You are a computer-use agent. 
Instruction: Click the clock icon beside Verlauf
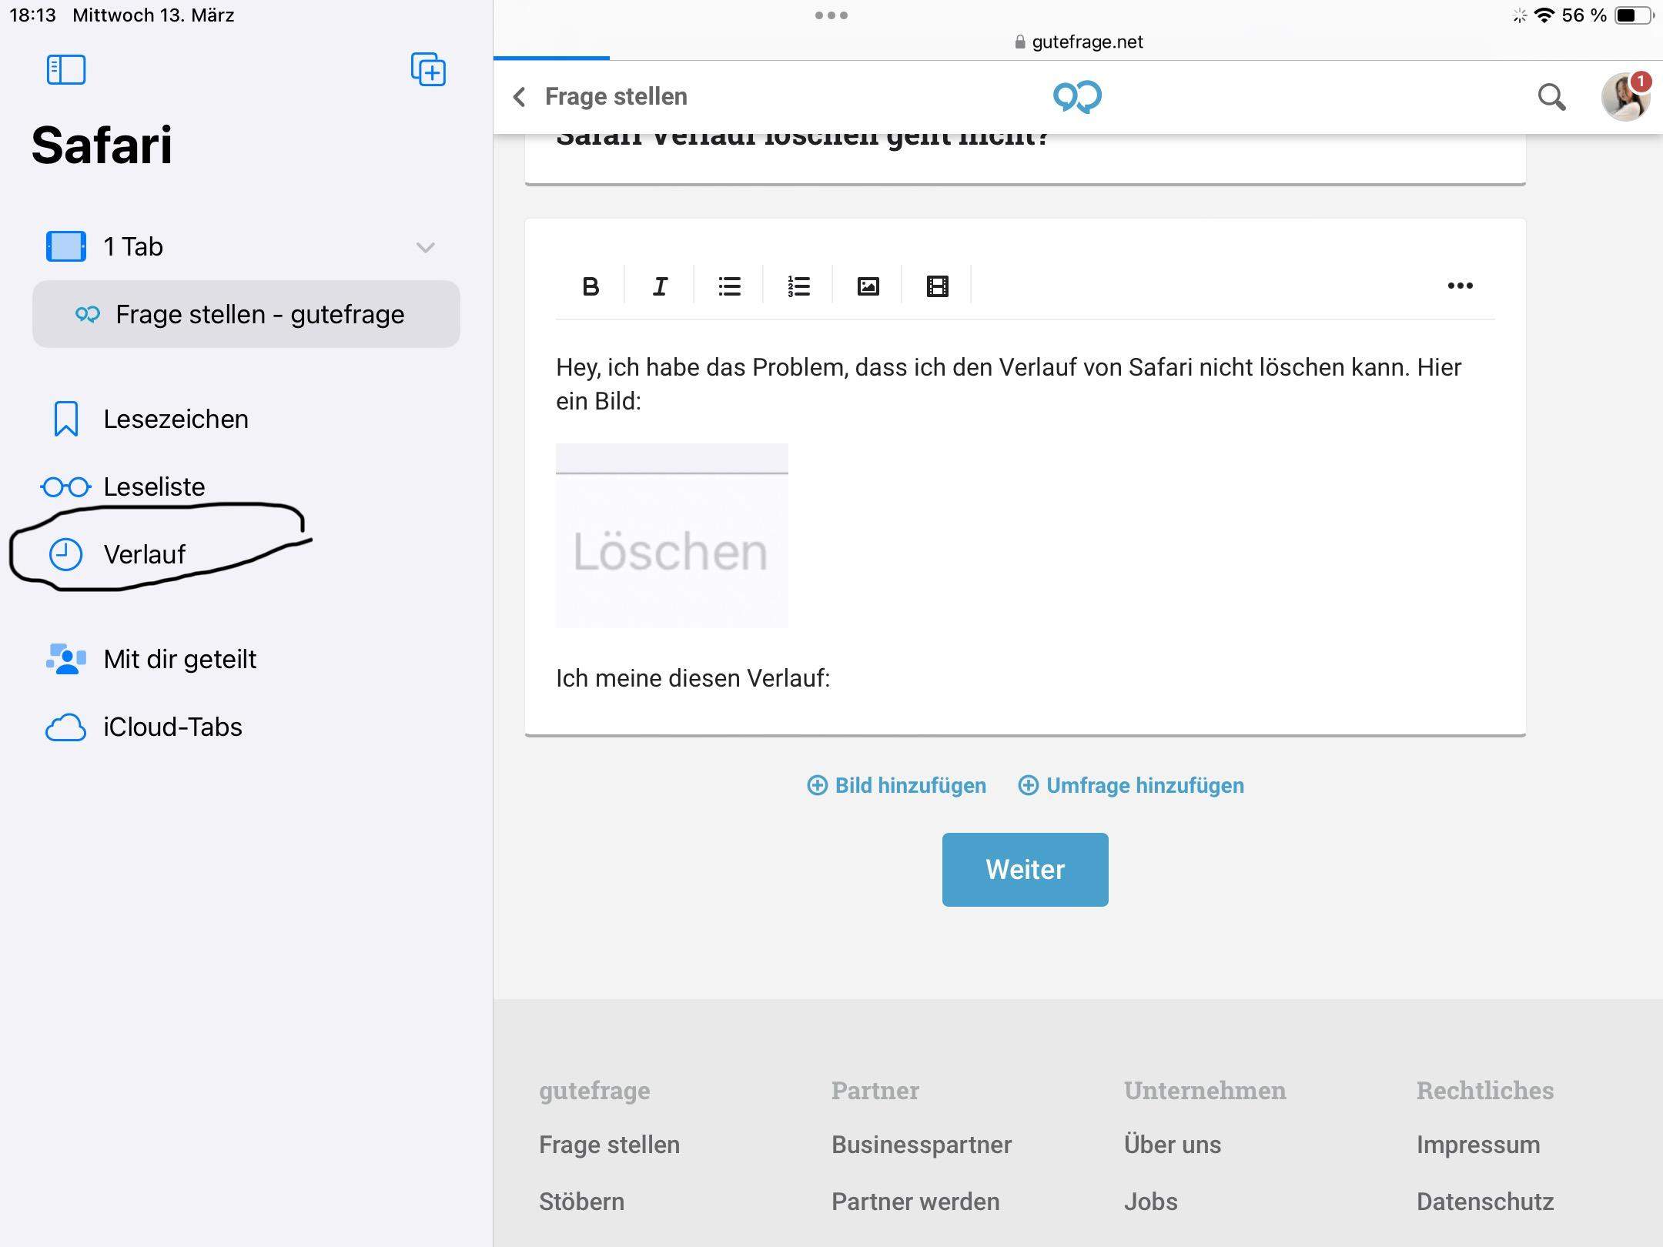66,554
